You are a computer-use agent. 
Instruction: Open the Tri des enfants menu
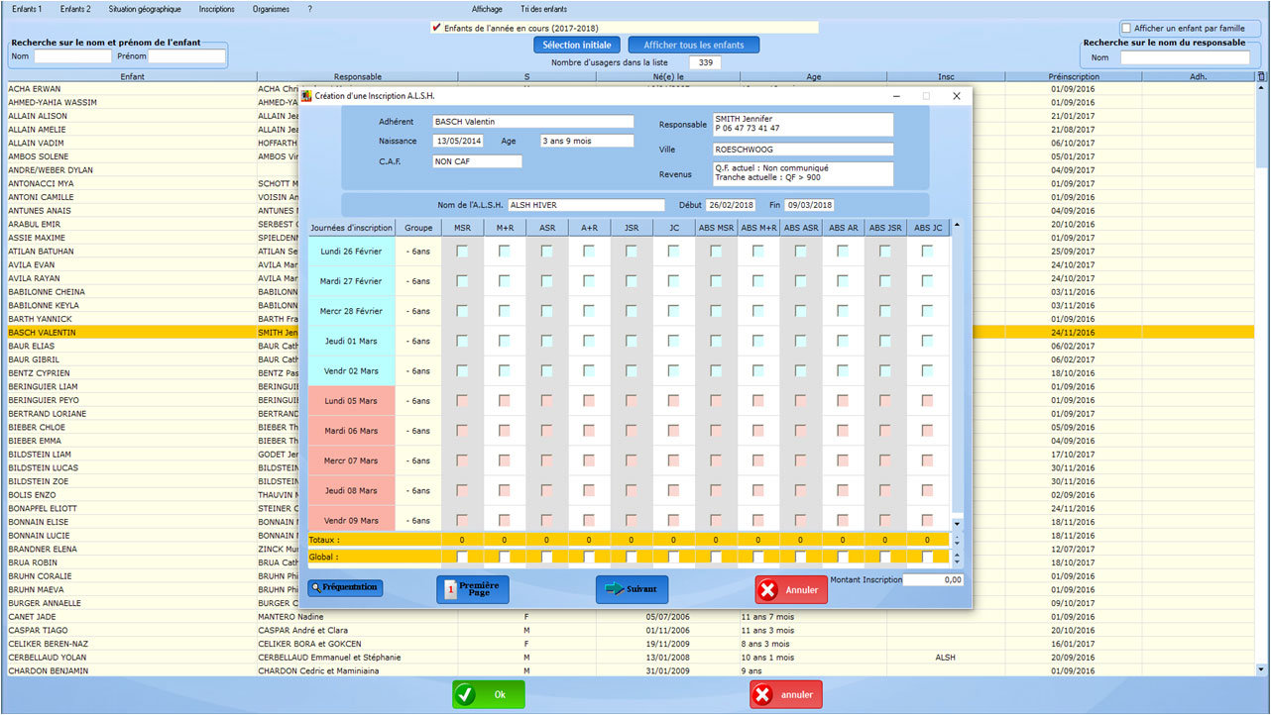click(543, 9)
